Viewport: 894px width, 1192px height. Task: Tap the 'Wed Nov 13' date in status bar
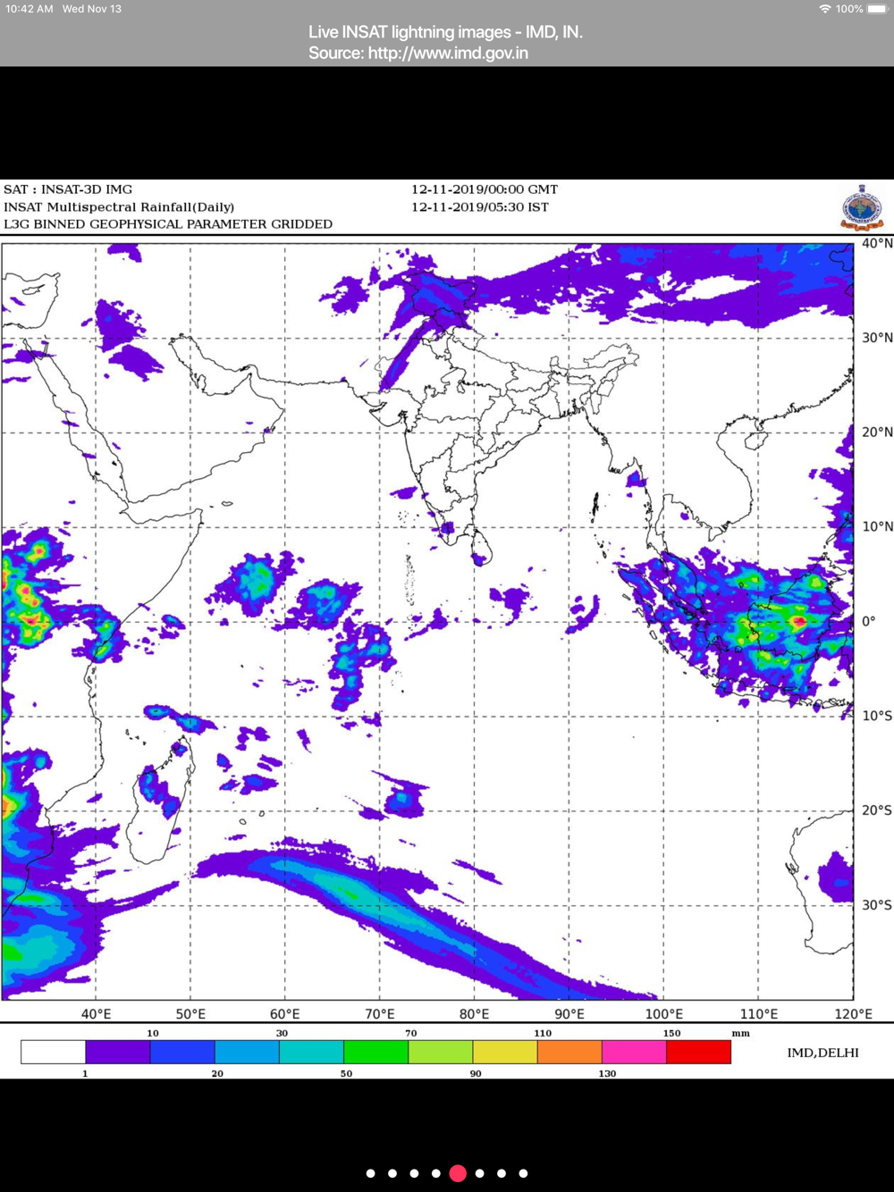pyautogui.click(x=92, y=9)
